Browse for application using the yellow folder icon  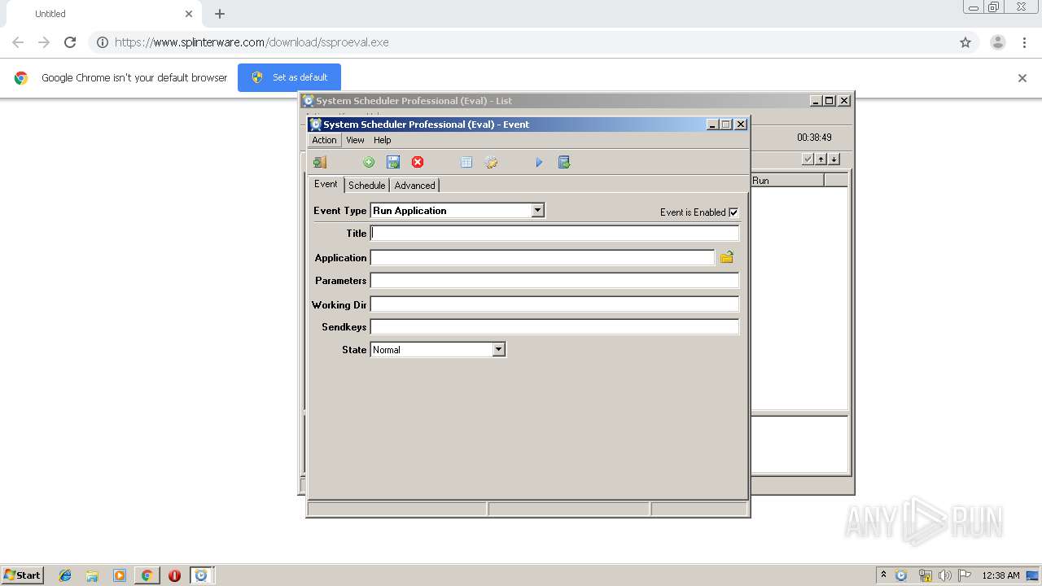(727, 257)
